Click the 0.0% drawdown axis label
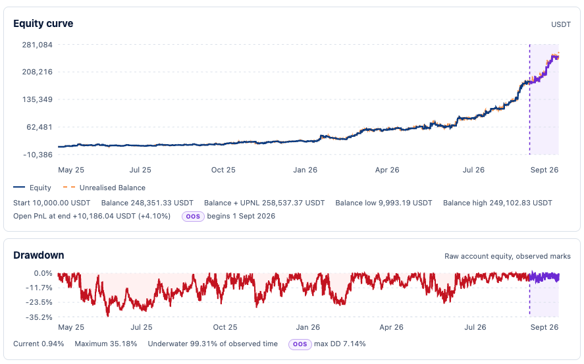The width and height of the screenshot is (584, 364). (43, 273)
